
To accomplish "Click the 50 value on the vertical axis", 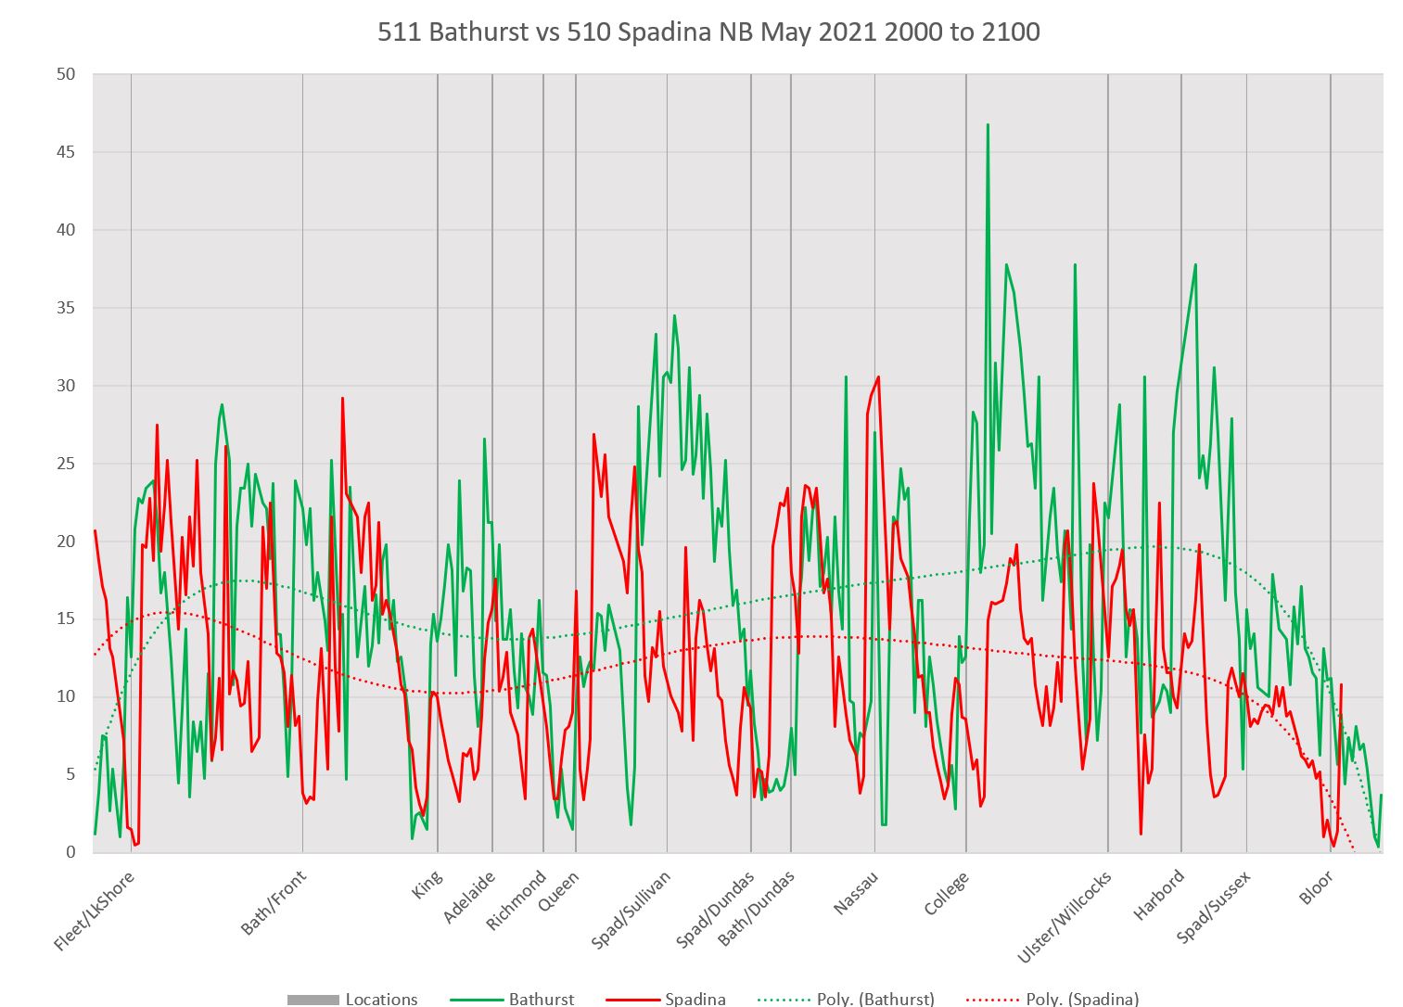I will 66,74.
